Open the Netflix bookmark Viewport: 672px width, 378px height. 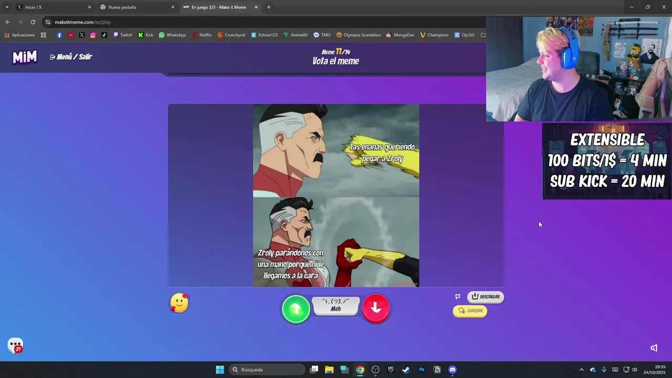tap(202, 35)
